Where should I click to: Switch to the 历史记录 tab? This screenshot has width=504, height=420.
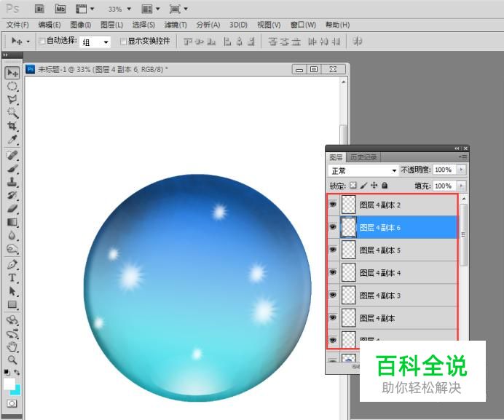[x=363, y=157]
